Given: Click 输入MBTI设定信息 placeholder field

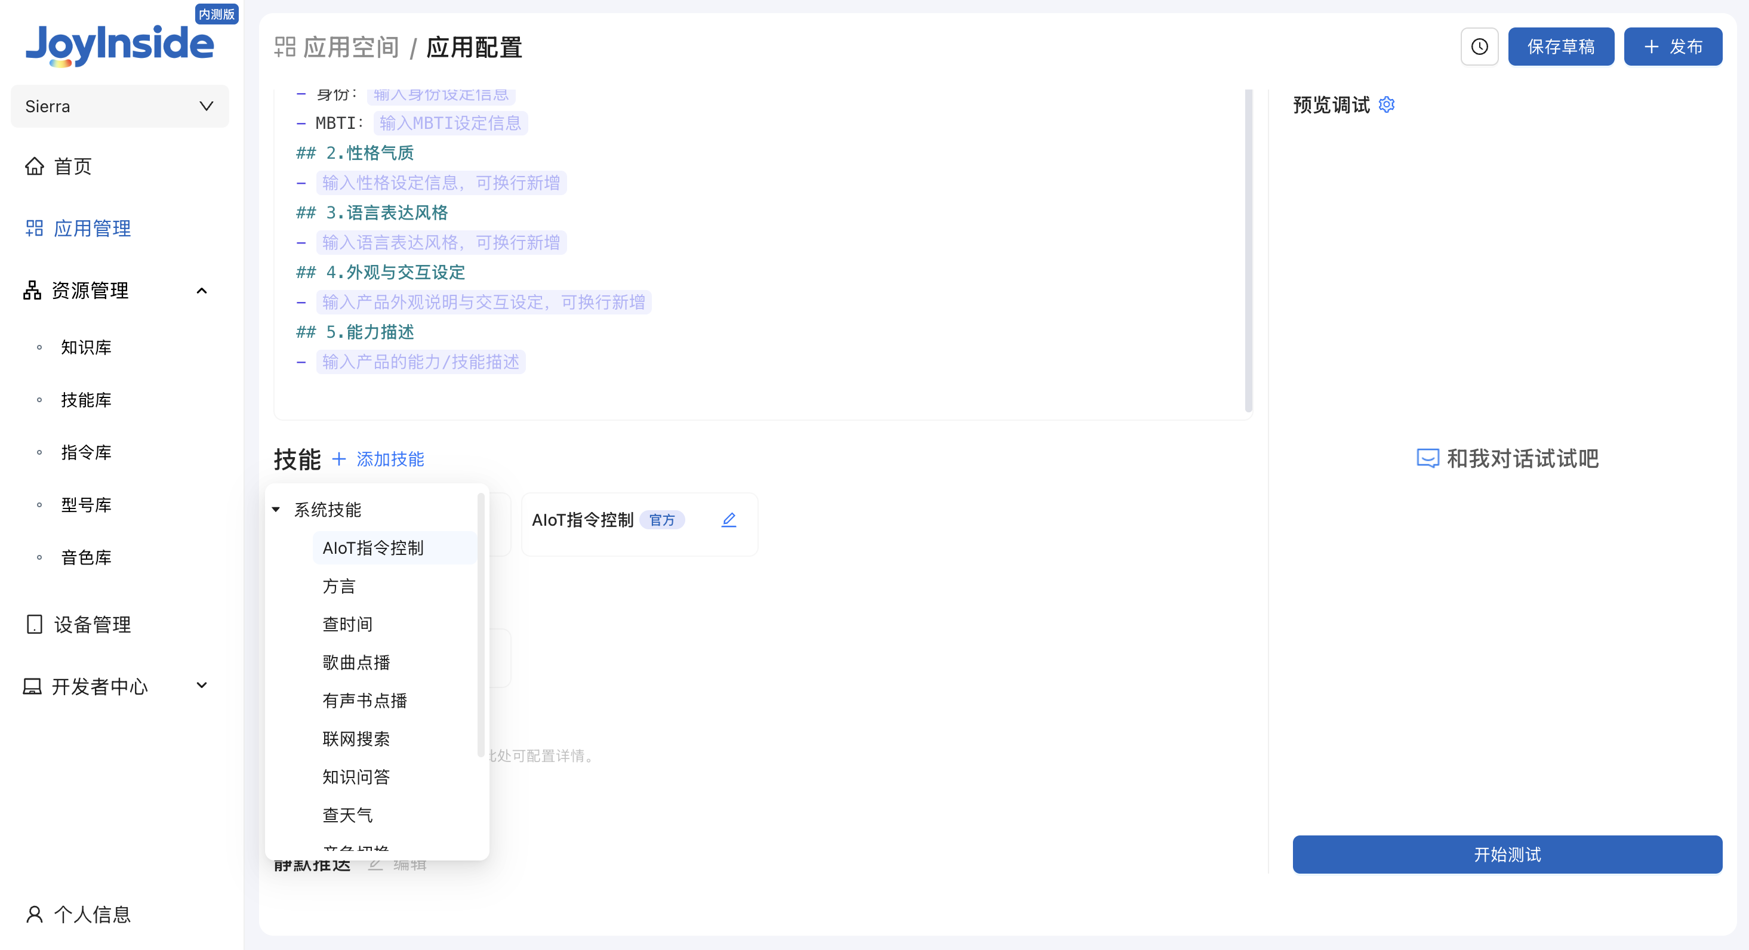Looking at the screenshot, I should click(x=450, y=123).
